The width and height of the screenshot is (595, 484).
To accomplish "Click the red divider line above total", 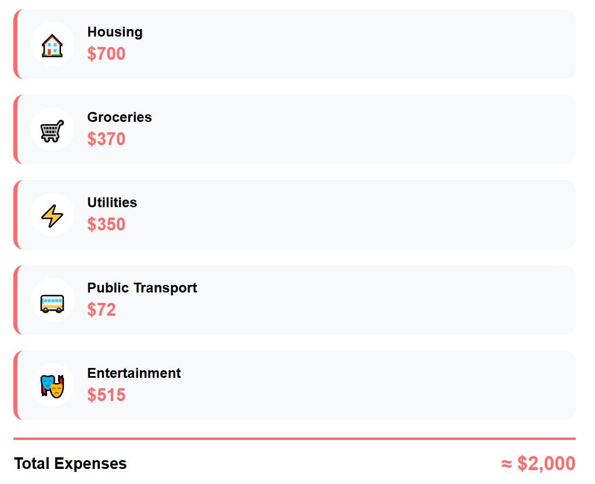I will (x=294, y=439).
